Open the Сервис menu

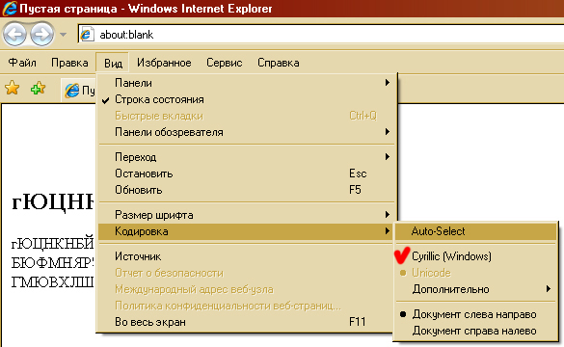click(224, 63)
